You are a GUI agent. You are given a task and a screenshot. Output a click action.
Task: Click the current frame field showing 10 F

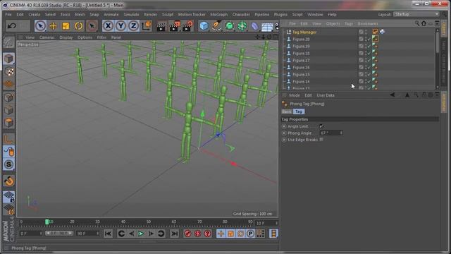[266, 223]
